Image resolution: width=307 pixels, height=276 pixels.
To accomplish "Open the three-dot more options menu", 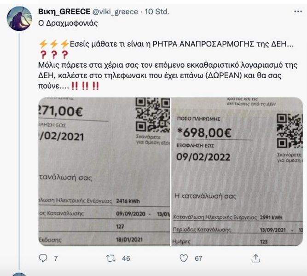I will coord(298,12).
